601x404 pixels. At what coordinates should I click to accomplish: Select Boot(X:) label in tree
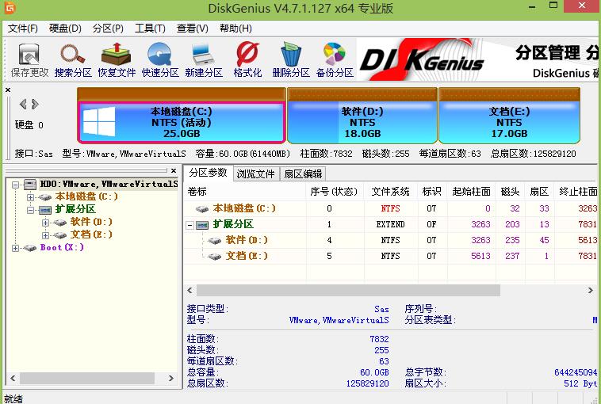(62, 248)
